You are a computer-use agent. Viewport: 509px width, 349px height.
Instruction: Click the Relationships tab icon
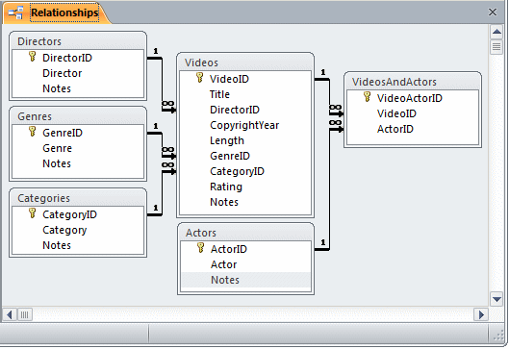click(x=16, y=12)
